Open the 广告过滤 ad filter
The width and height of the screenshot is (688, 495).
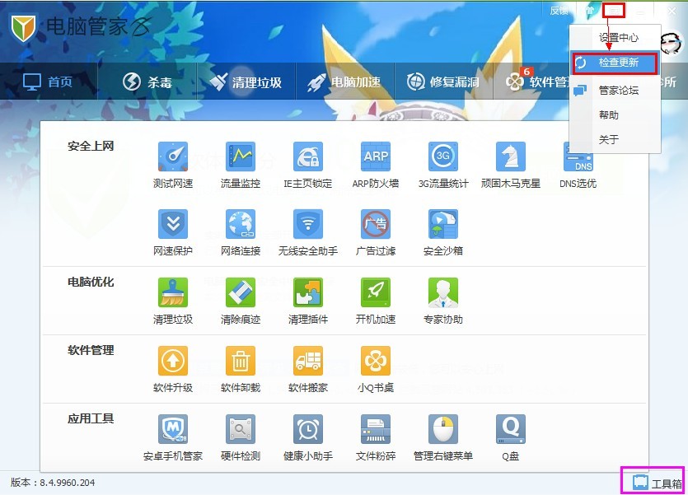point(376,232)
